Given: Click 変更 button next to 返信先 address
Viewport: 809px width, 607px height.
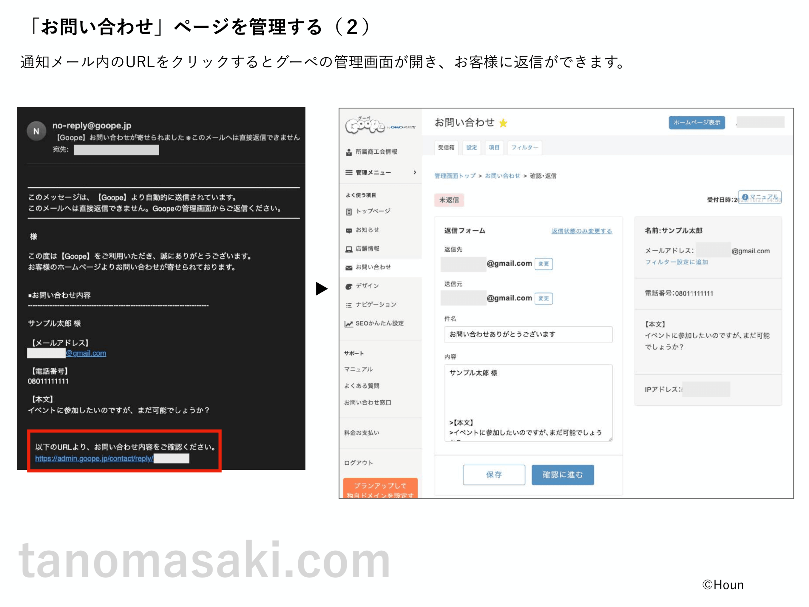Looking at the screenshot, I should click(x=544, y=263).
